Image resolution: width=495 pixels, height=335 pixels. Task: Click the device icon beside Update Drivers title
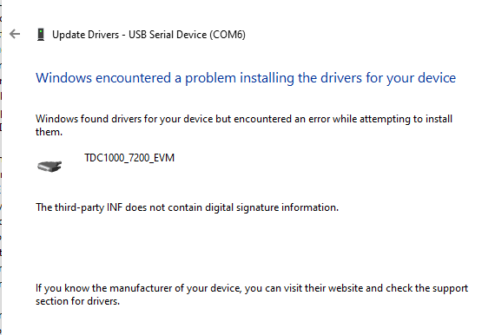click(41, 35)
